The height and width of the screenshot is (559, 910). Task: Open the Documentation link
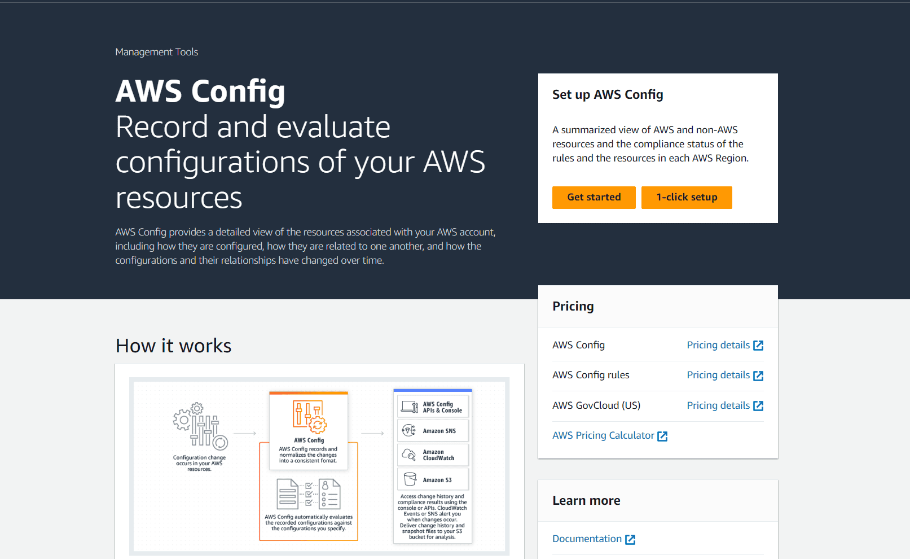pos(594,539)
